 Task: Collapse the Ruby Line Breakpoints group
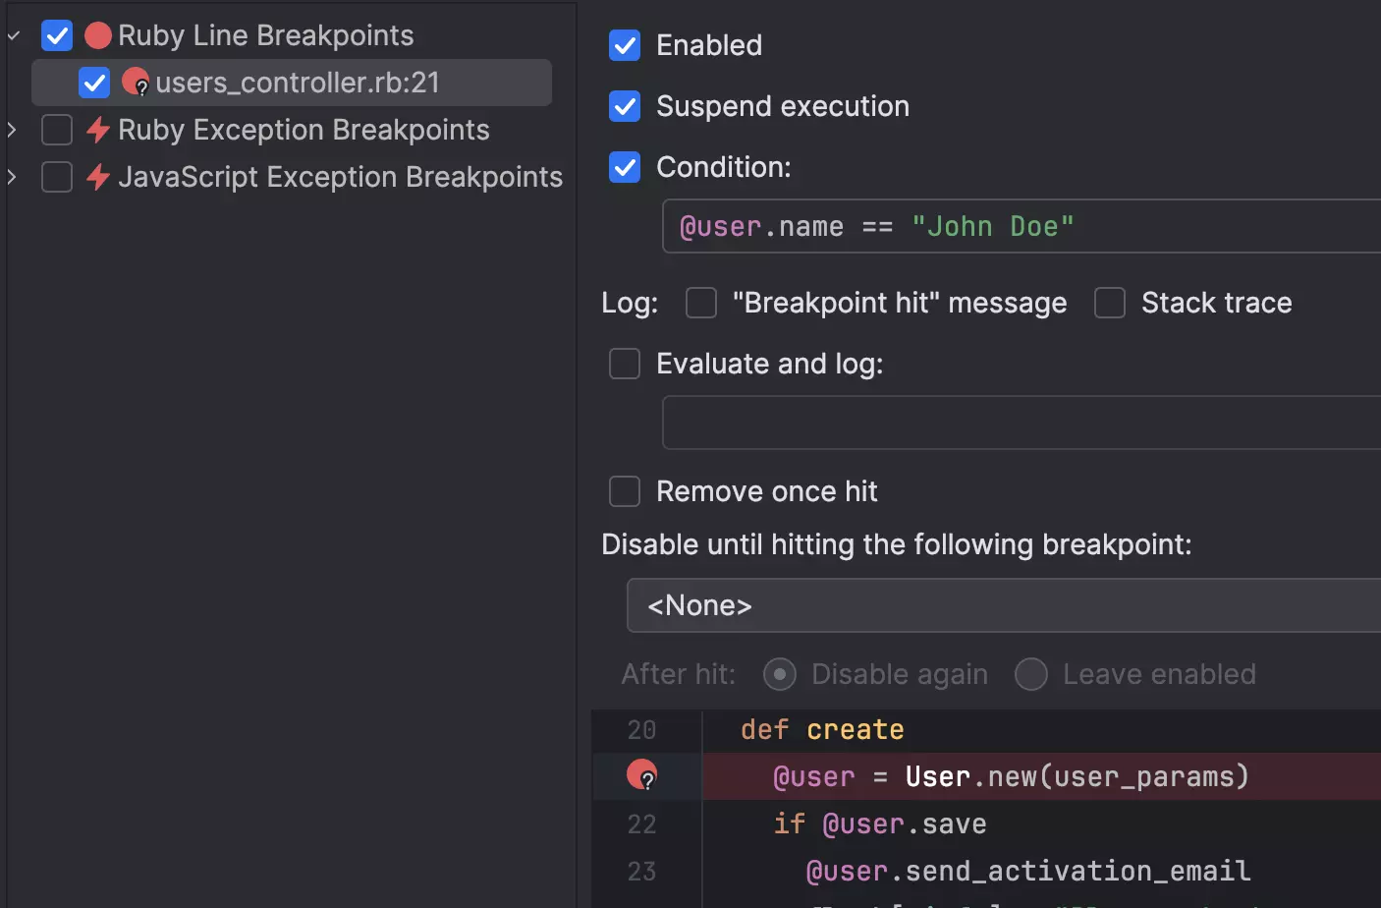pos(14,36)
